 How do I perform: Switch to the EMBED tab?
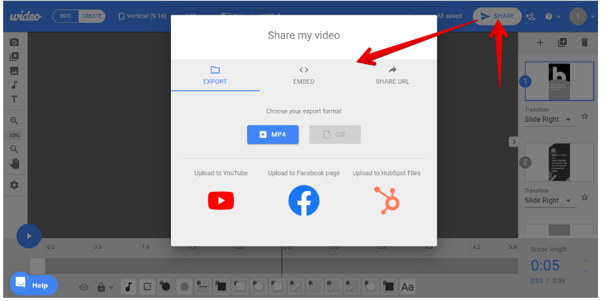304,76
